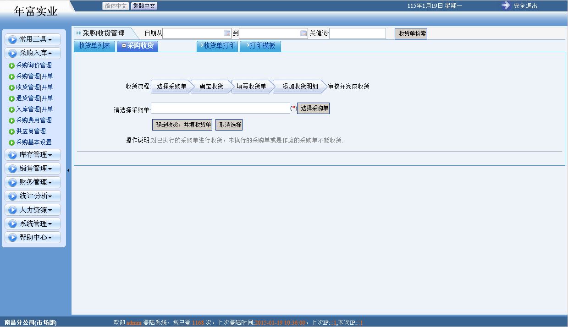Open the 收货单打印 tab
The height and width of the screenshot is (327, 568).
tap(217, 46)
